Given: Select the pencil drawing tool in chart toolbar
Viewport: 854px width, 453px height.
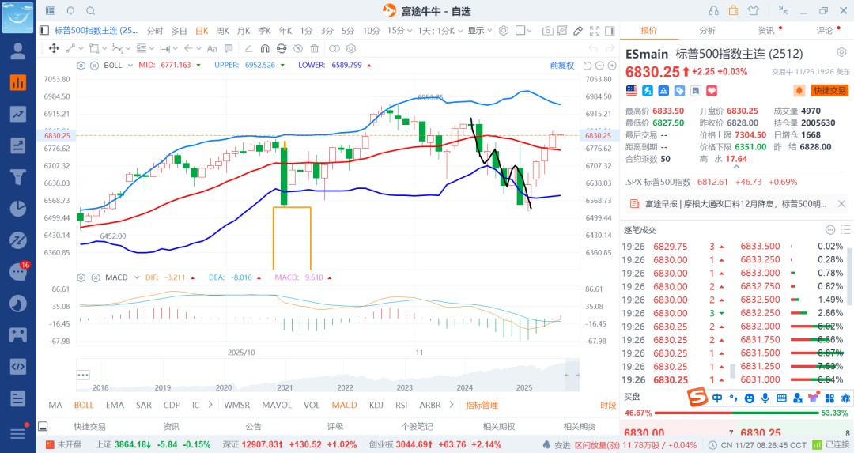Looking at the screenshot, I should coord(578,31).
